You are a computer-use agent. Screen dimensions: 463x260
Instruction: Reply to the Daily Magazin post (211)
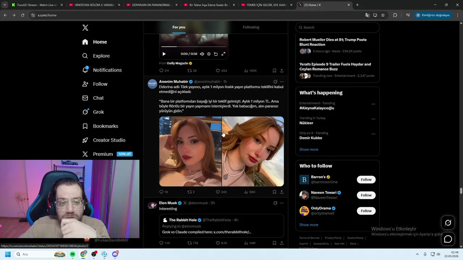tap(164, 71)
